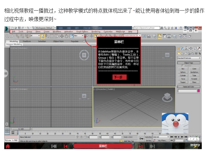Click the Select and Rotate tool
The image size is (206, 151).
click(x=66, y=36)
